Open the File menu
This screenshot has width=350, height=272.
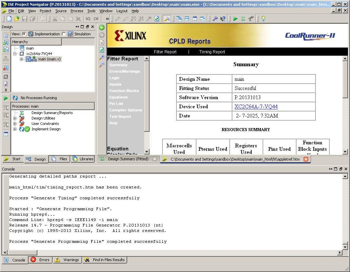[x=11, y=11]
